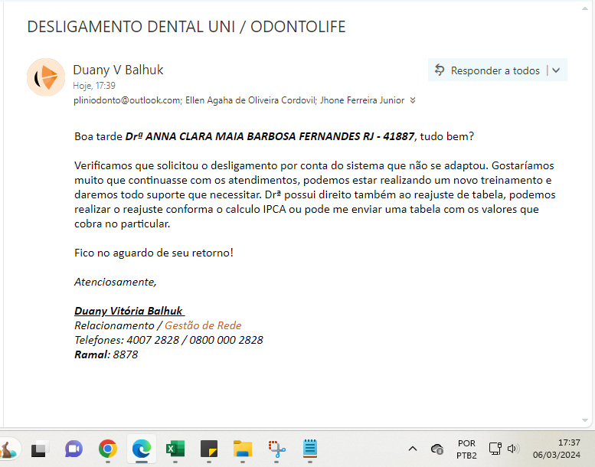This screenshot has width=595, height=467.
Task: Open the reply options dropdown arrow
Action: [556, 70]
